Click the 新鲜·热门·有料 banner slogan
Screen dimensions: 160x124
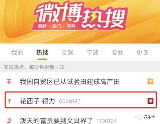(57, 26)
